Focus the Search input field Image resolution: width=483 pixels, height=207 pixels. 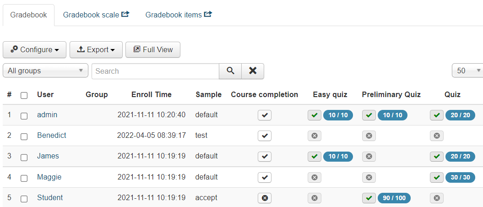tap(156, 71)
